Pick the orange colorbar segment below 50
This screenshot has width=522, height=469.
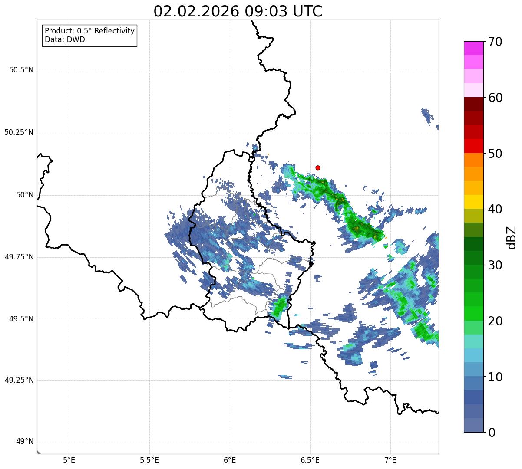point(473,160)
